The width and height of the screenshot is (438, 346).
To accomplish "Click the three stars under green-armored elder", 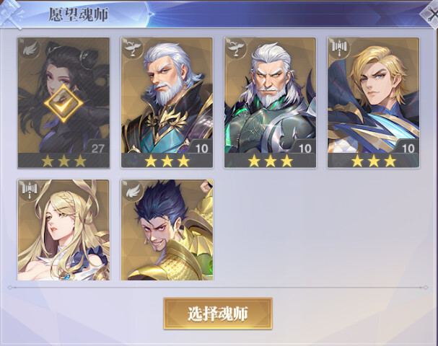I will 271,161.
